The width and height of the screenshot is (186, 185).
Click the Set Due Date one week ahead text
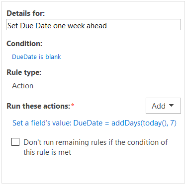[57, 26]
